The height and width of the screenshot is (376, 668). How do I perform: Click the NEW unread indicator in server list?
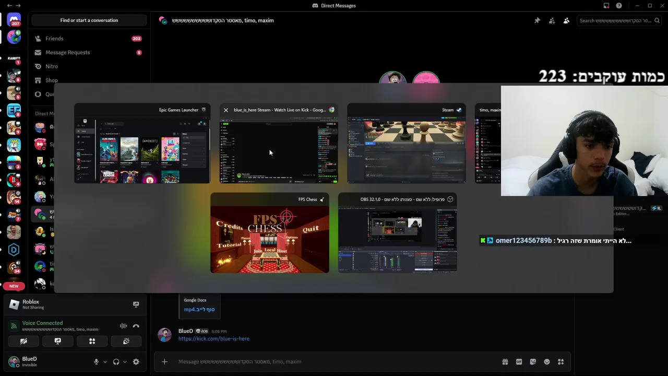(14, 286)
